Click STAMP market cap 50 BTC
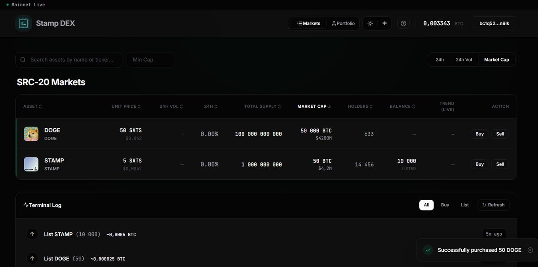538x267 pixels. click(x=322, y=161)
